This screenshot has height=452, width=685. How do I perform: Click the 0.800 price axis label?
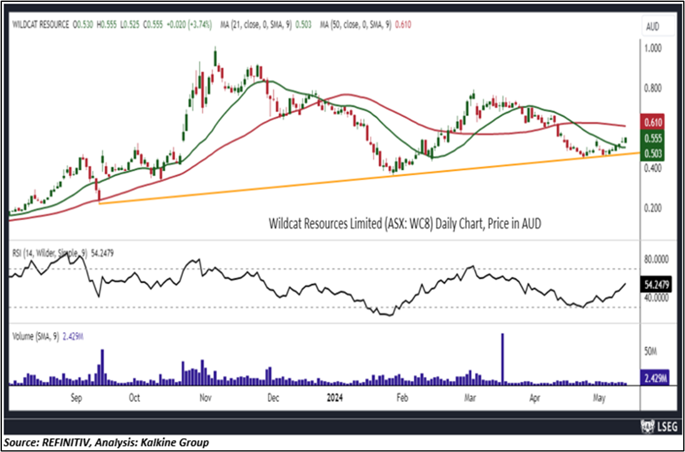[653, 89]
